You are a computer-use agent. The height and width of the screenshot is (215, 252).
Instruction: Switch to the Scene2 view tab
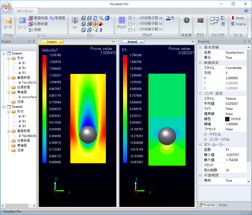point(132,42)
